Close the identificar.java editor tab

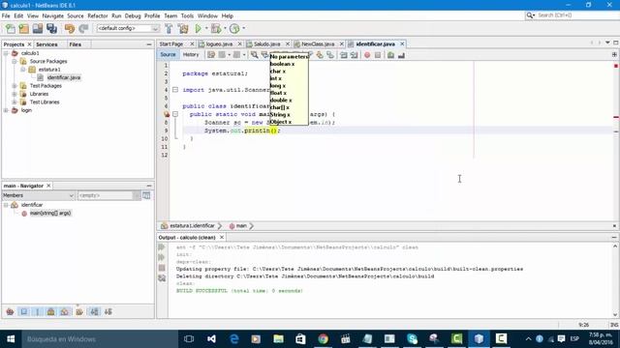pos(402,43)
